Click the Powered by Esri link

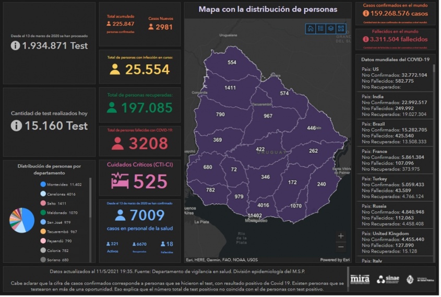(335, 260)
